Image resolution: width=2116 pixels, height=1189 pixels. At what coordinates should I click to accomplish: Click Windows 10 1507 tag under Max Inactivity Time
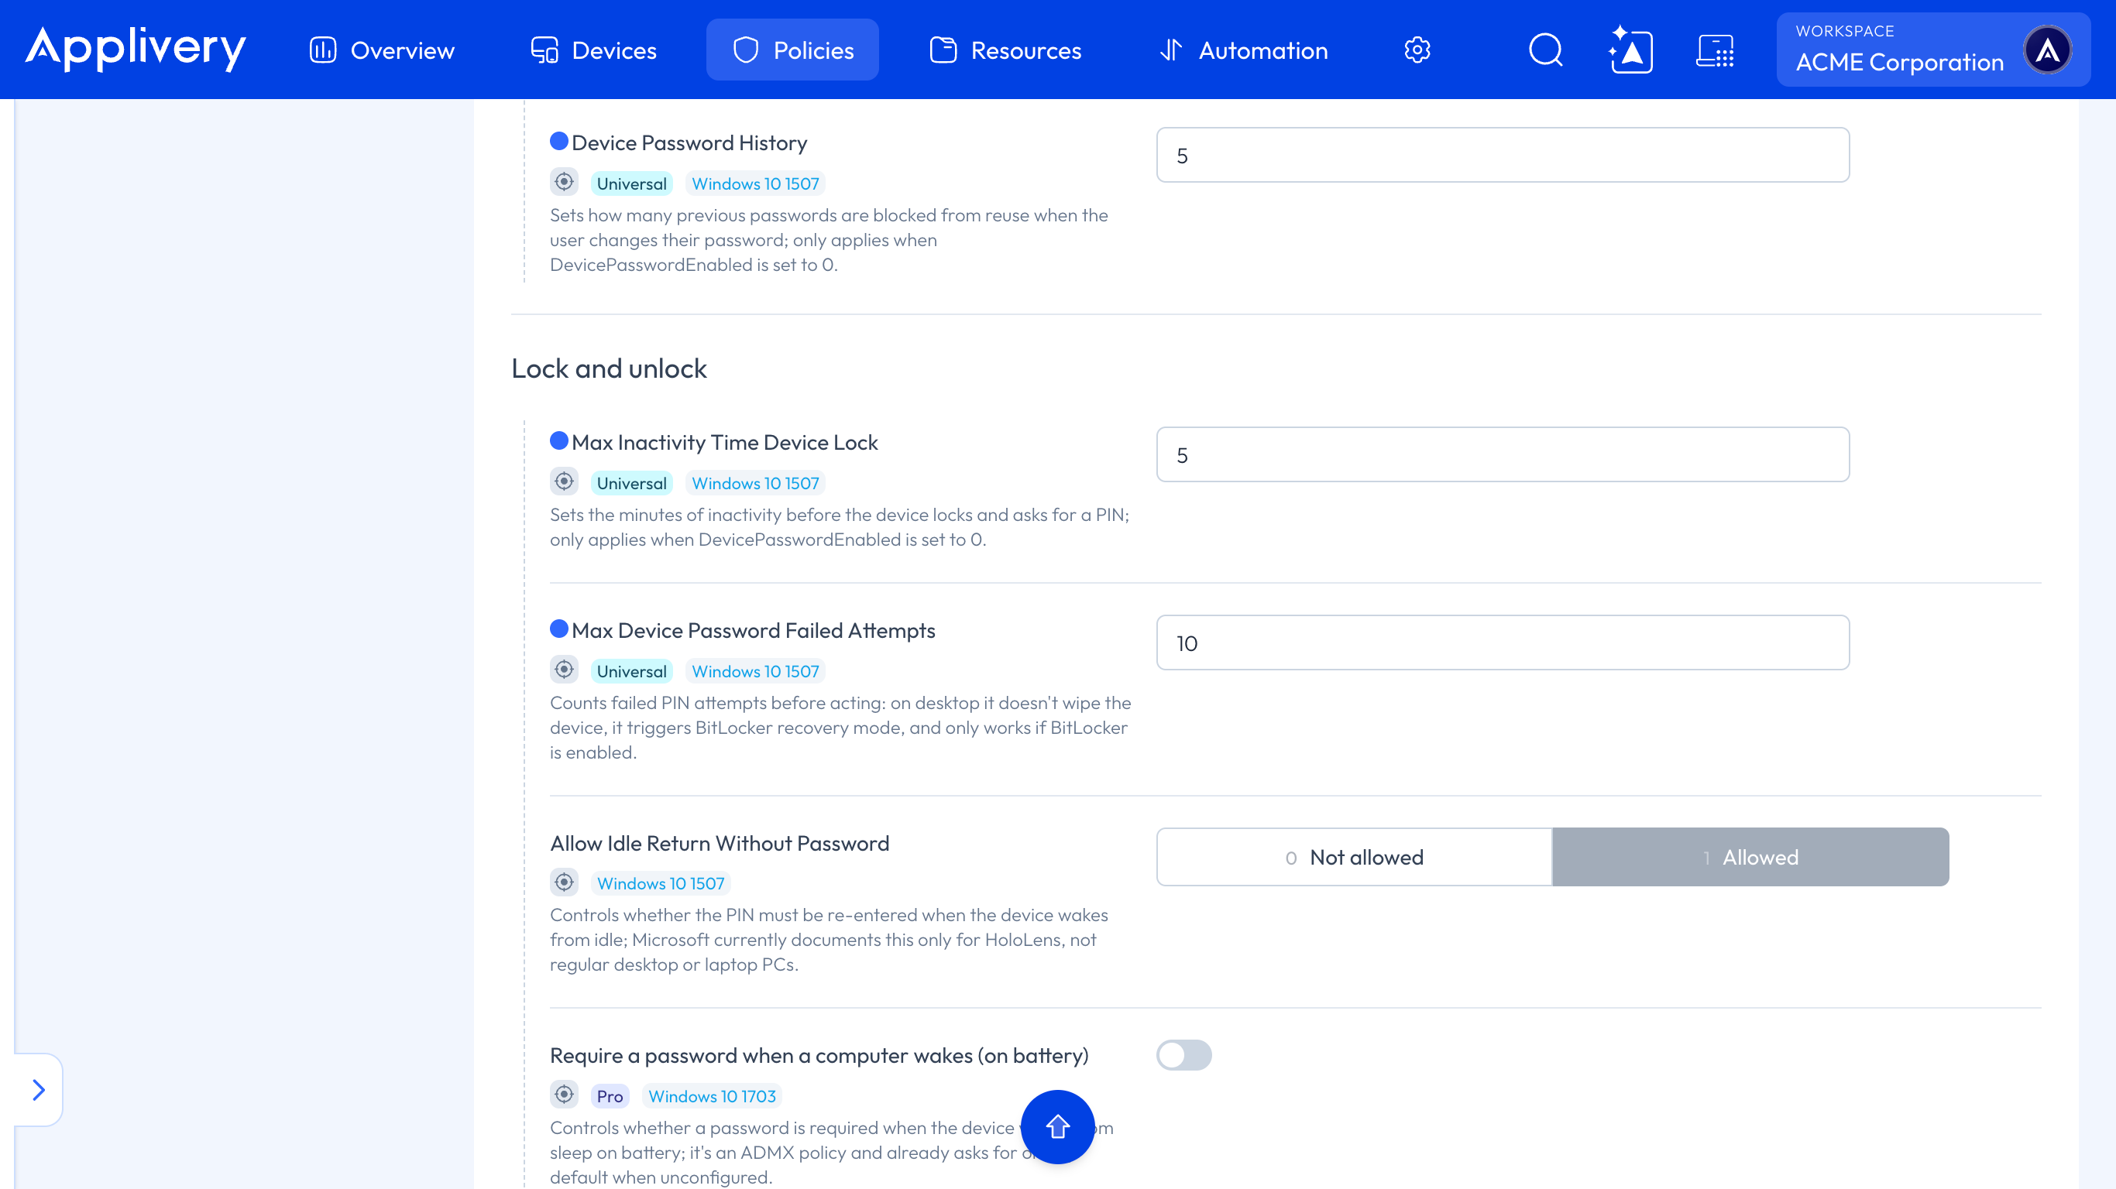click(x=755, y=483)
